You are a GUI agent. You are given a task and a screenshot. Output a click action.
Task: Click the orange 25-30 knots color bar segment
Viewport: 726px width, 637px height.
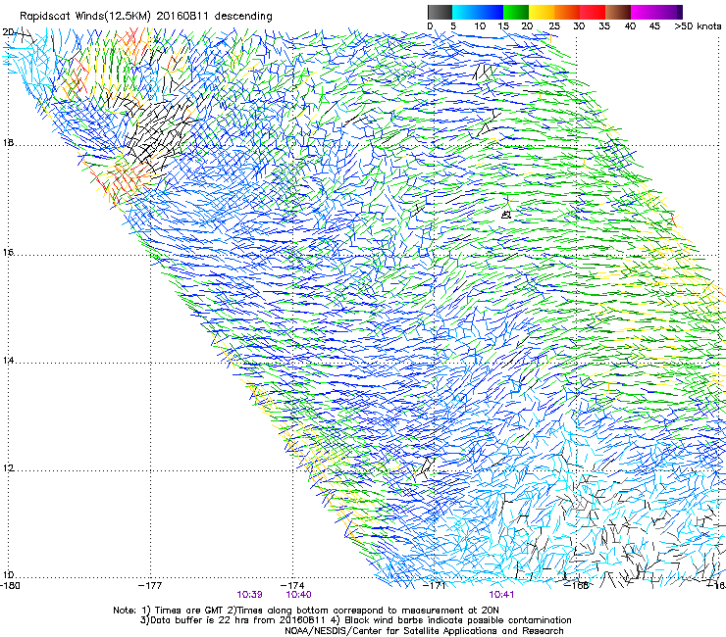(x=567, y=12)
